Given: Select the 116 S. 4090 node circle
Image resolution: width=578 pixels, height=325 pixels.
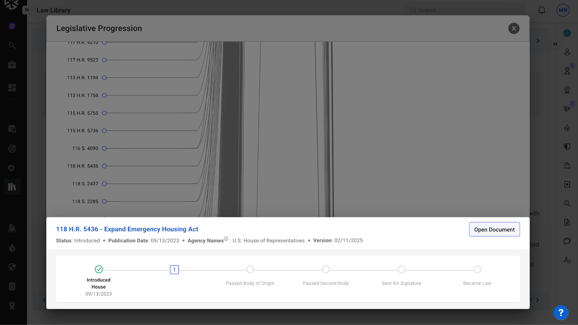Looking at the screenshot, I should click(104, 148).
